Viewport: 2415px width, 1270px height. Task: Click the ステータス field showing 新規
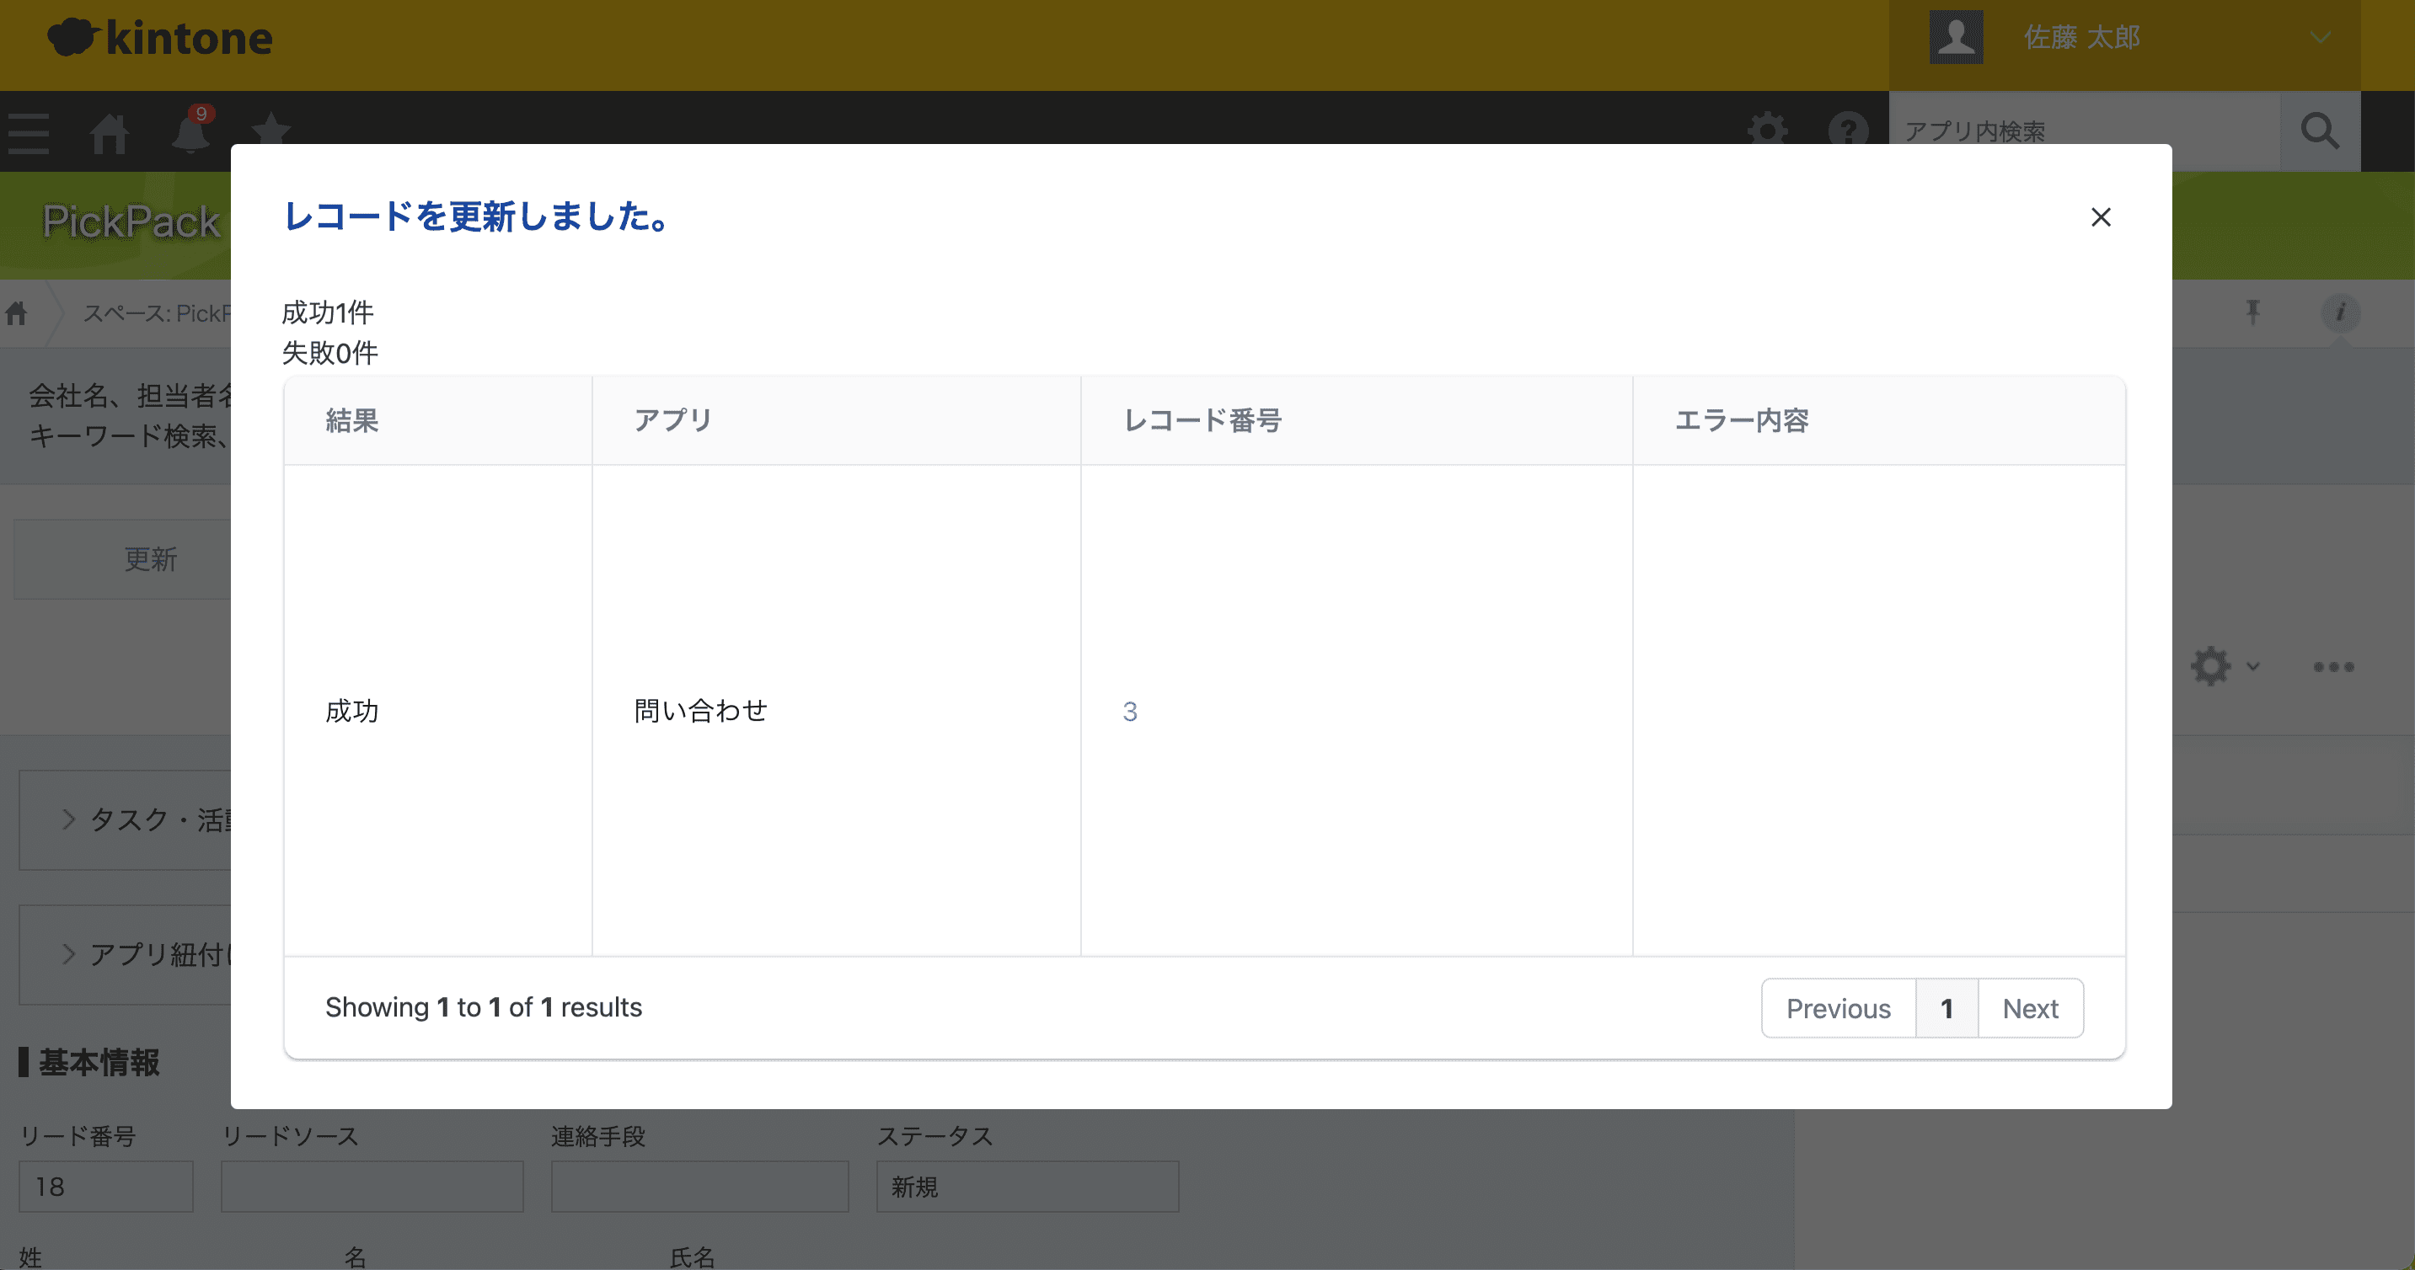click(x=1027, y=1187)
